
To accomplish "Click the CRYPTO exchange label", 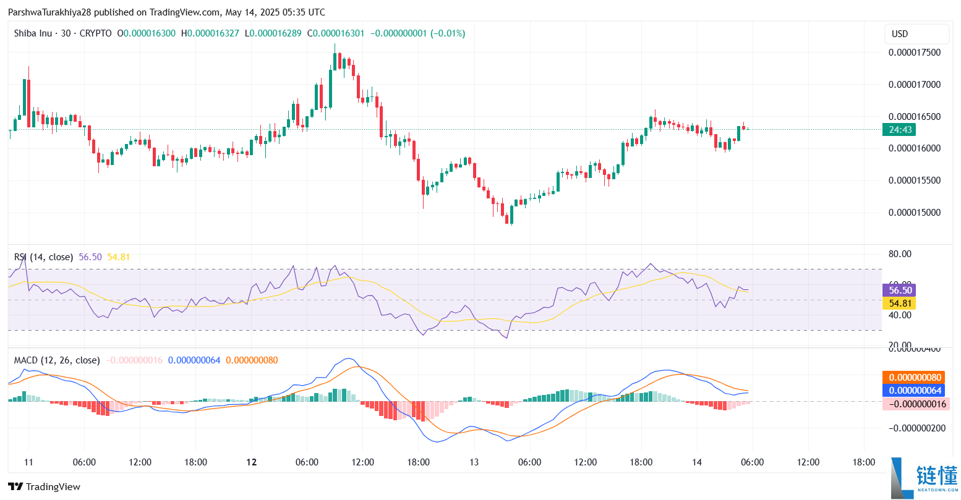I will coord(96,33).
